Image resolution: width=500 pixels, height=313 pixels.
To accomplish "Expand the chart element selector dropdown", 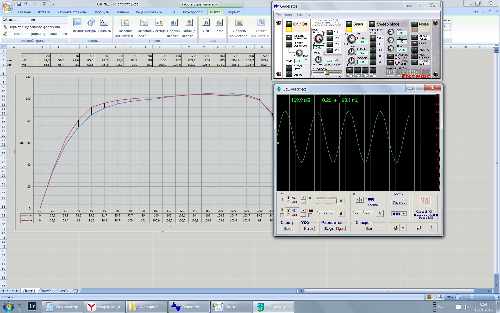I will coord(66,20).
